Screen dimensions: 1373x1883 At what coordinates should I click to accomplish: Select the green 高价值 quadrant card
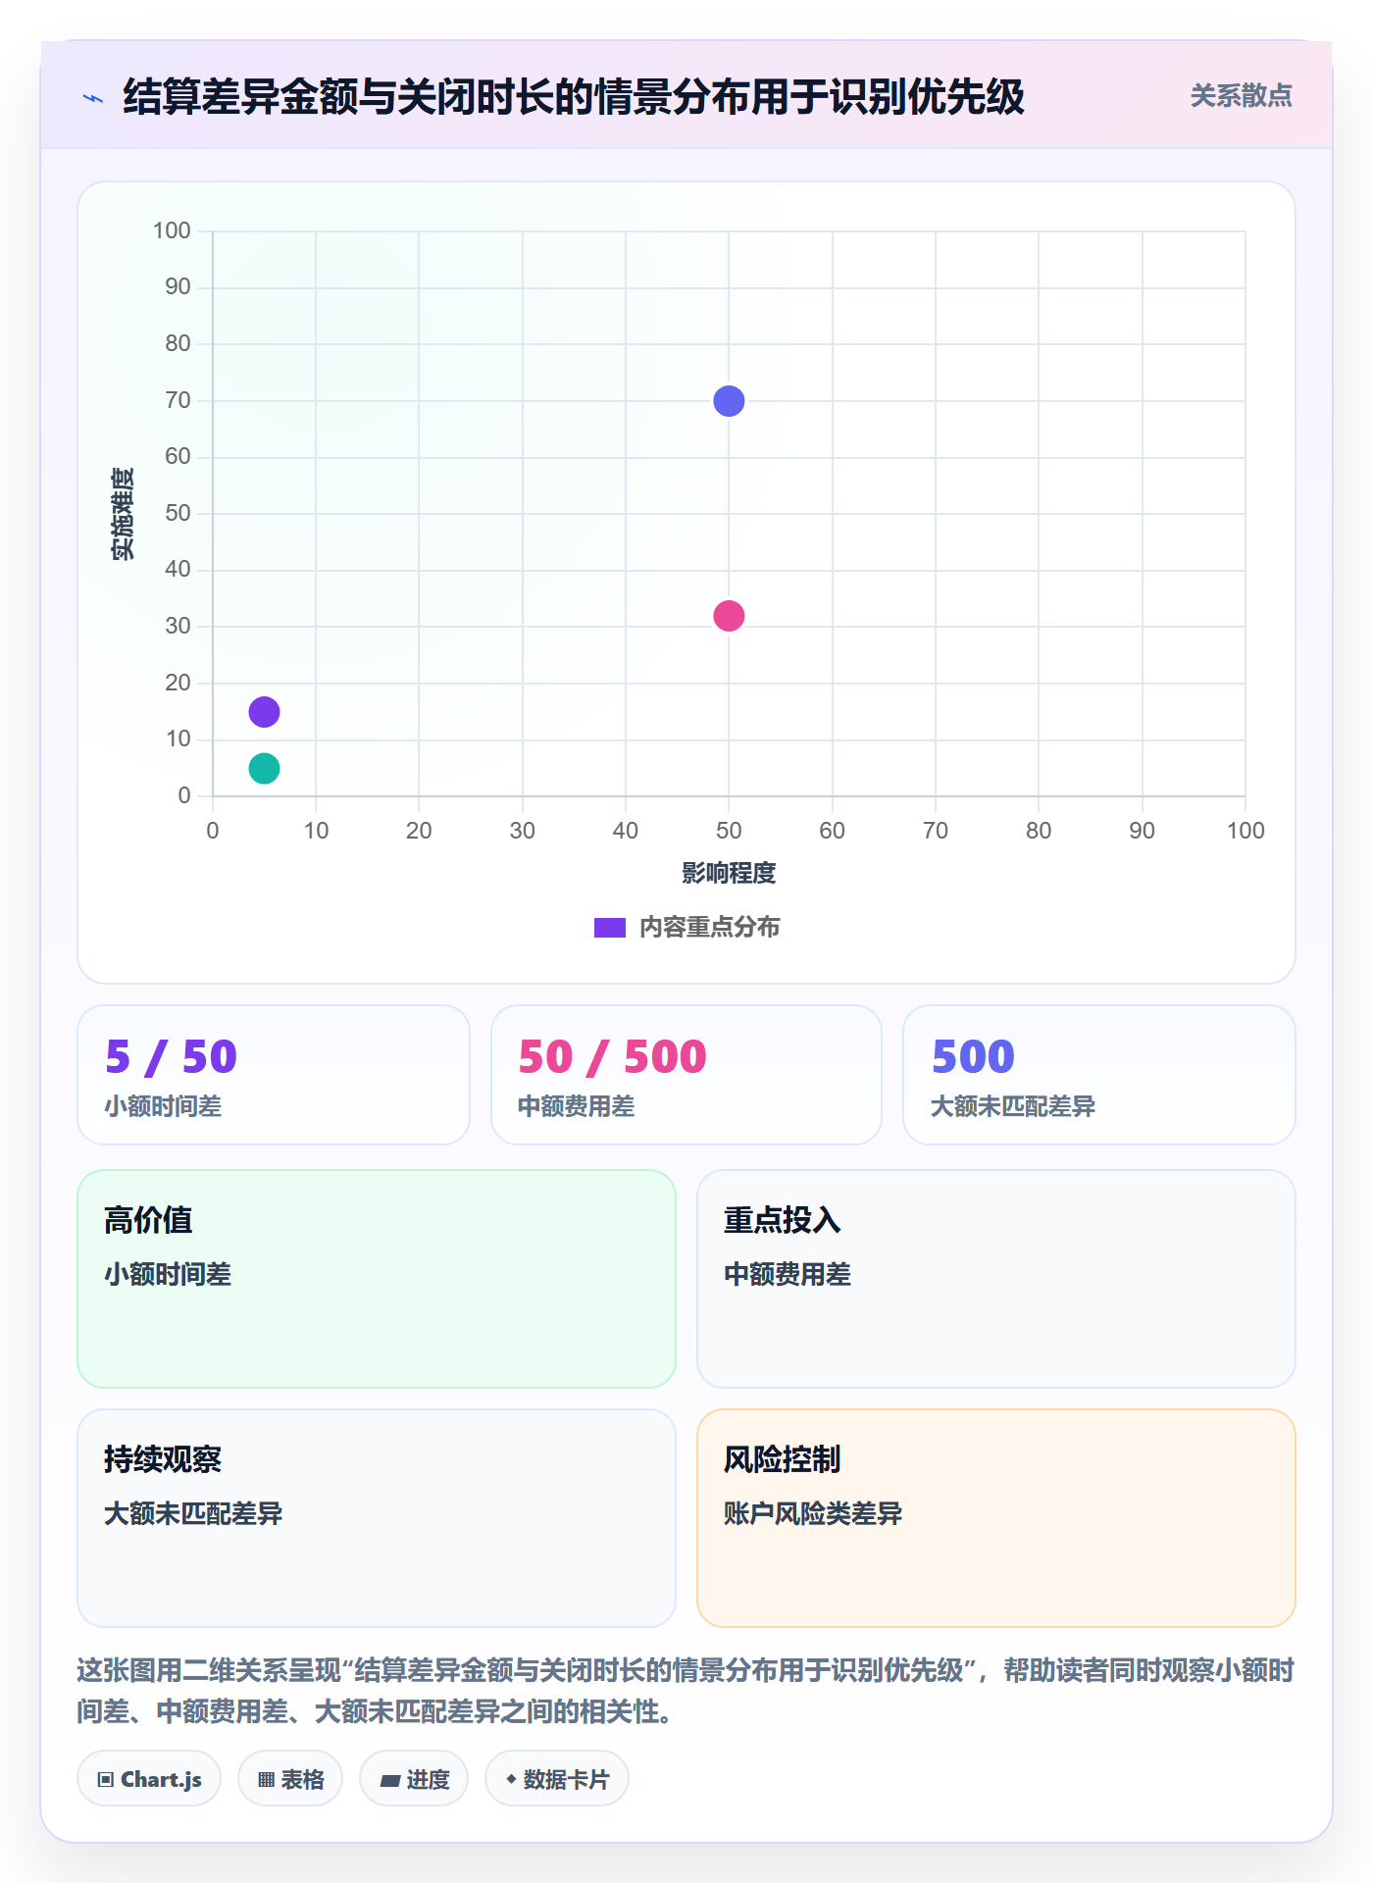click(377, 1279)
